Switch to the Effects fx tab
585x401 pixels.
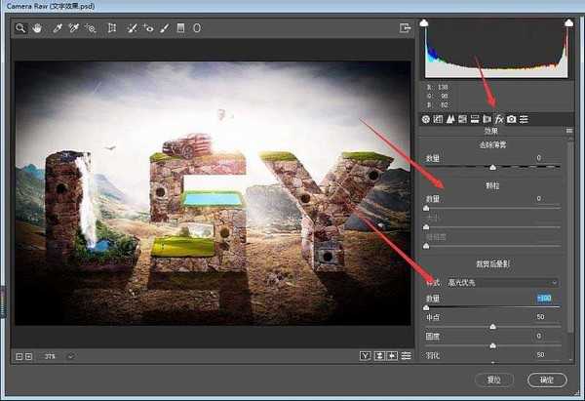pyautogui.click(x=498, y=119)
